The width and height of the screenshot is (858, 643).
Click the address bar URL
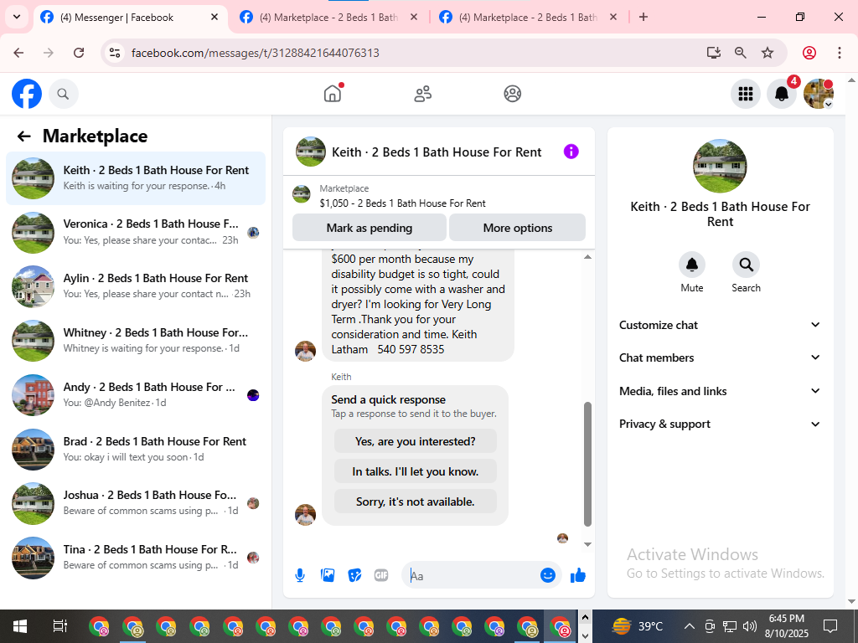pyautogui.click(x=255, y=53)
